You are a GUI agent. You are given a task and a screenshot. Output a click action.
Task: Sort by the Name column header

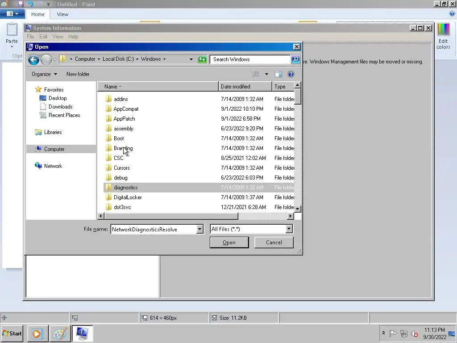point(158,87)
